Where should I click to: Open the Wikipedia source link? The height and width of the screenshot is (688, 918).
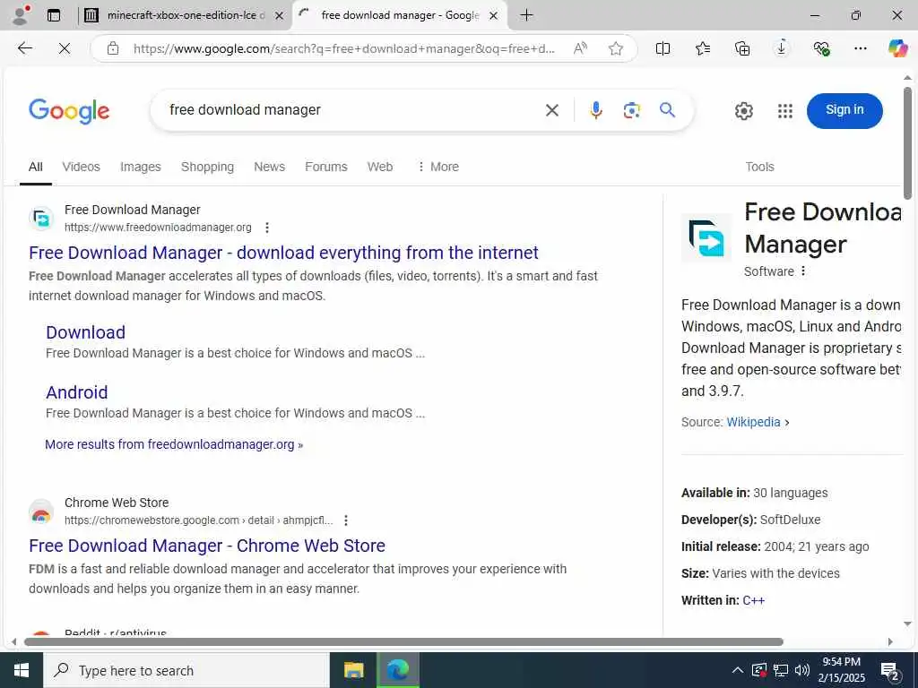click(753, 423)
